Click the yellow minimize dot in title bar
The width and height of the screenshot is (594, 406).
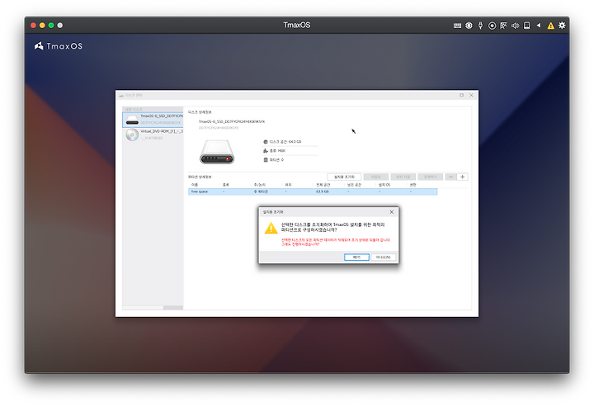(x=42, y=26)
